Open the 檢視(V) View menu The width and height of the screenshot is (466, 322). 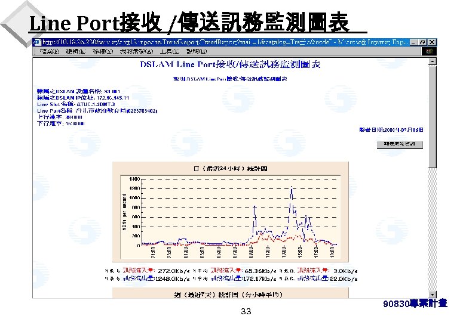pyautogui.click(x=103, y=51)
